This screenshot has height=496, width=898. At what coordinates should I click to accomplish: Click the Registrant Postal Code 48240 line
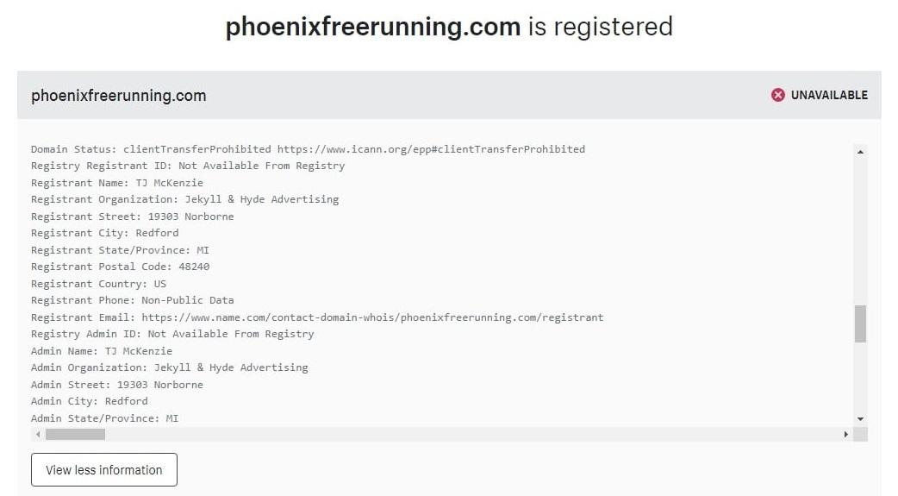click(120, 267)
